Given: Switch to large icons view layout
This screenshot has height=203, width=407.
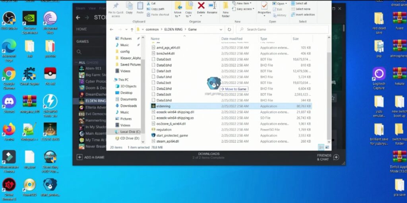Looking at the screenshot, I should [327, 147].
